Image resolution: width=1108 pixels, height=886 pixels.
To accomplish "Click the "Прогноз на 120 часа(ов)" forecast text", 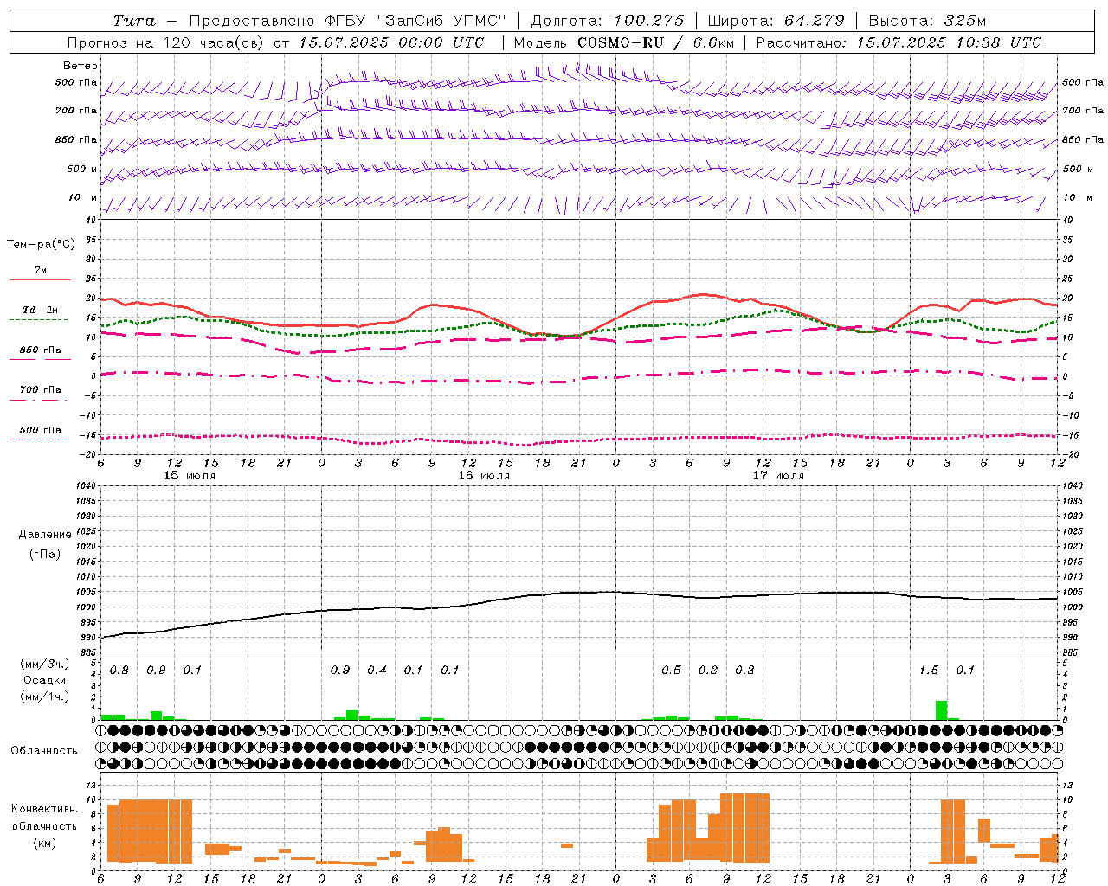I will pos(166,42).
